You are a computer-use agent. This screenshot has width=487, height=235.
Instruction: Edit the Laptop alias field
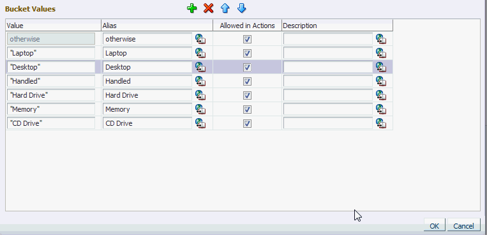(147, 53)
